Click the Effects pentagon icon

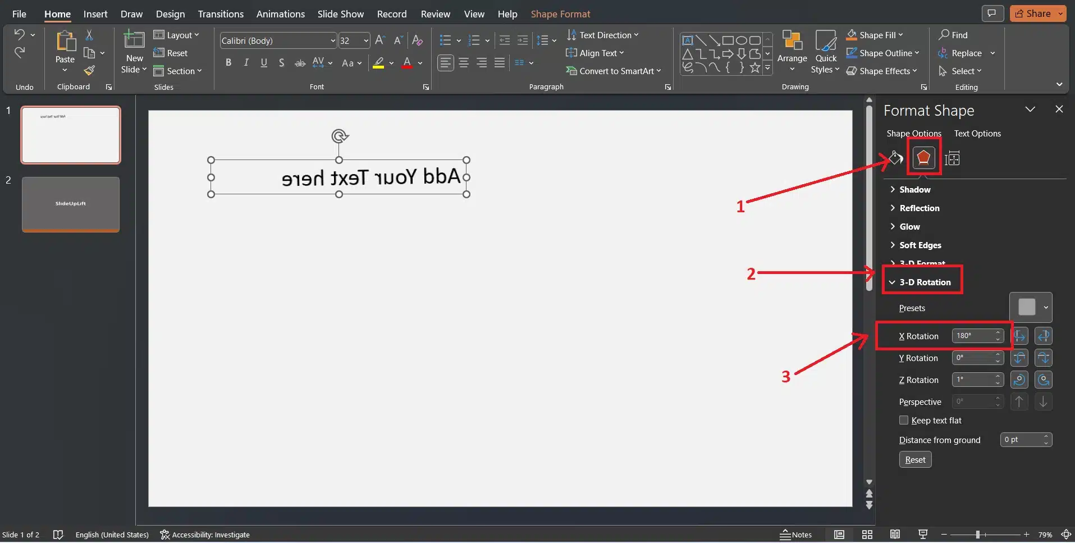923,158
